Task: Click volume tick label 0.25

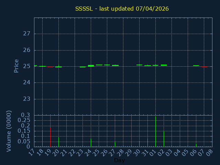Action: pos(24,120)
